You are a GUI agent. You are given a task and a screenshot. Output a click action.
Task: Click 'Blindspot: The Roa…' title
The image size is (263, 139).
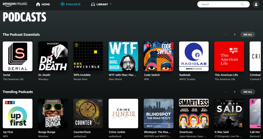click(157, 132)
